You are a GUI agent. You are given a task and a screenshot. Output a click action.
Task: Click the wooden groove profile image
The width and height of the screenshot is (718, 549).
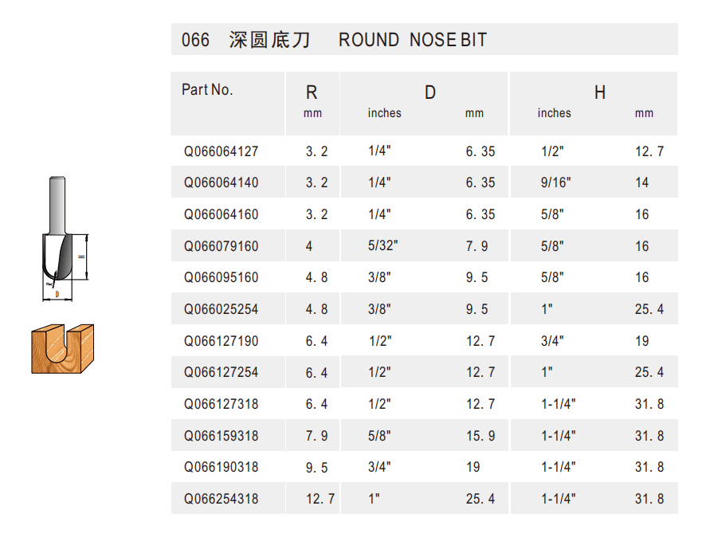(x=62, y=349)
